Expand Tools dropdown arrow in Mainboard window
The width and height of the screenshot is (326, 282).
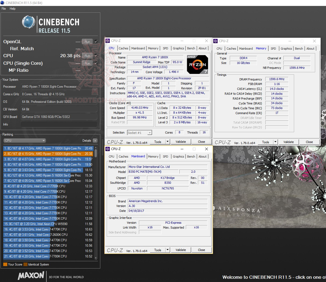pyautogui.click(x=167, y=250)
